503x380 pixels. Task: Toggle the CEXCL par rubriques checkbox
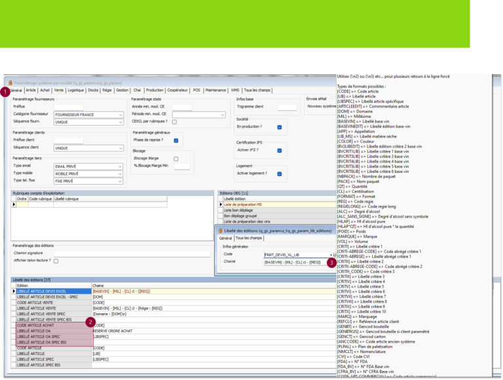point(174,122)
